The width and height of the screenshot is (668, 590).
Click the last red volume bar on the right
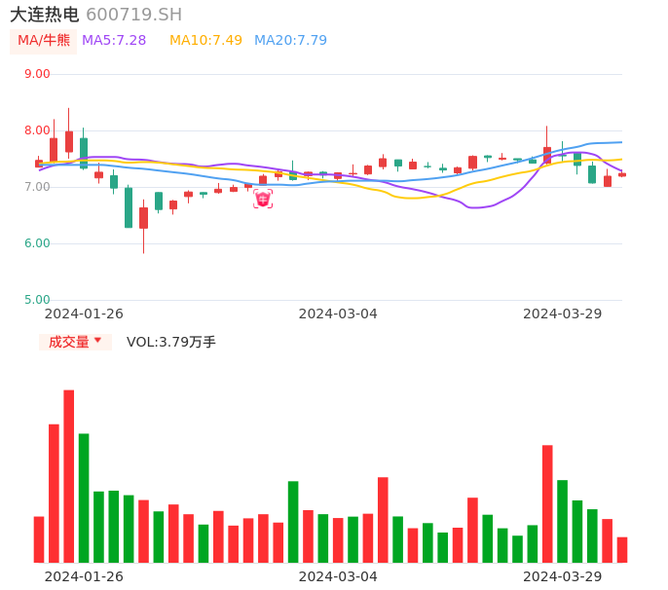tap(622, 550)
